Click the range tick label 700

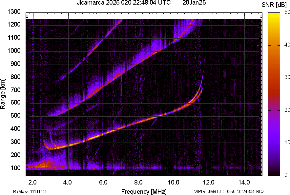click(x=15, y=90)
